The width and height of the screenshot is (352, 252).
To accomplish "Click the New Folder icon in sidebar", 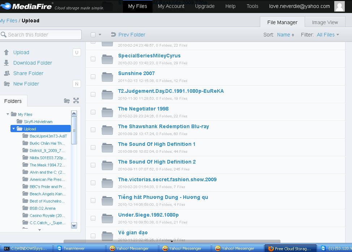I will (x=7, y=84).
